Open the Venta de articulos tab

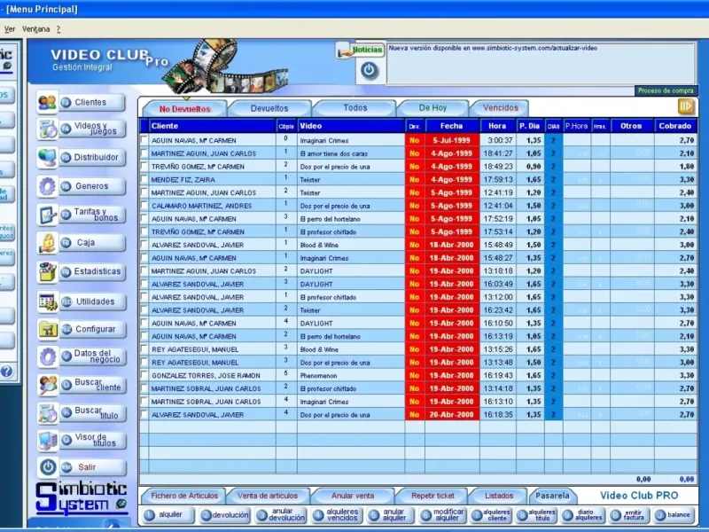268,496
